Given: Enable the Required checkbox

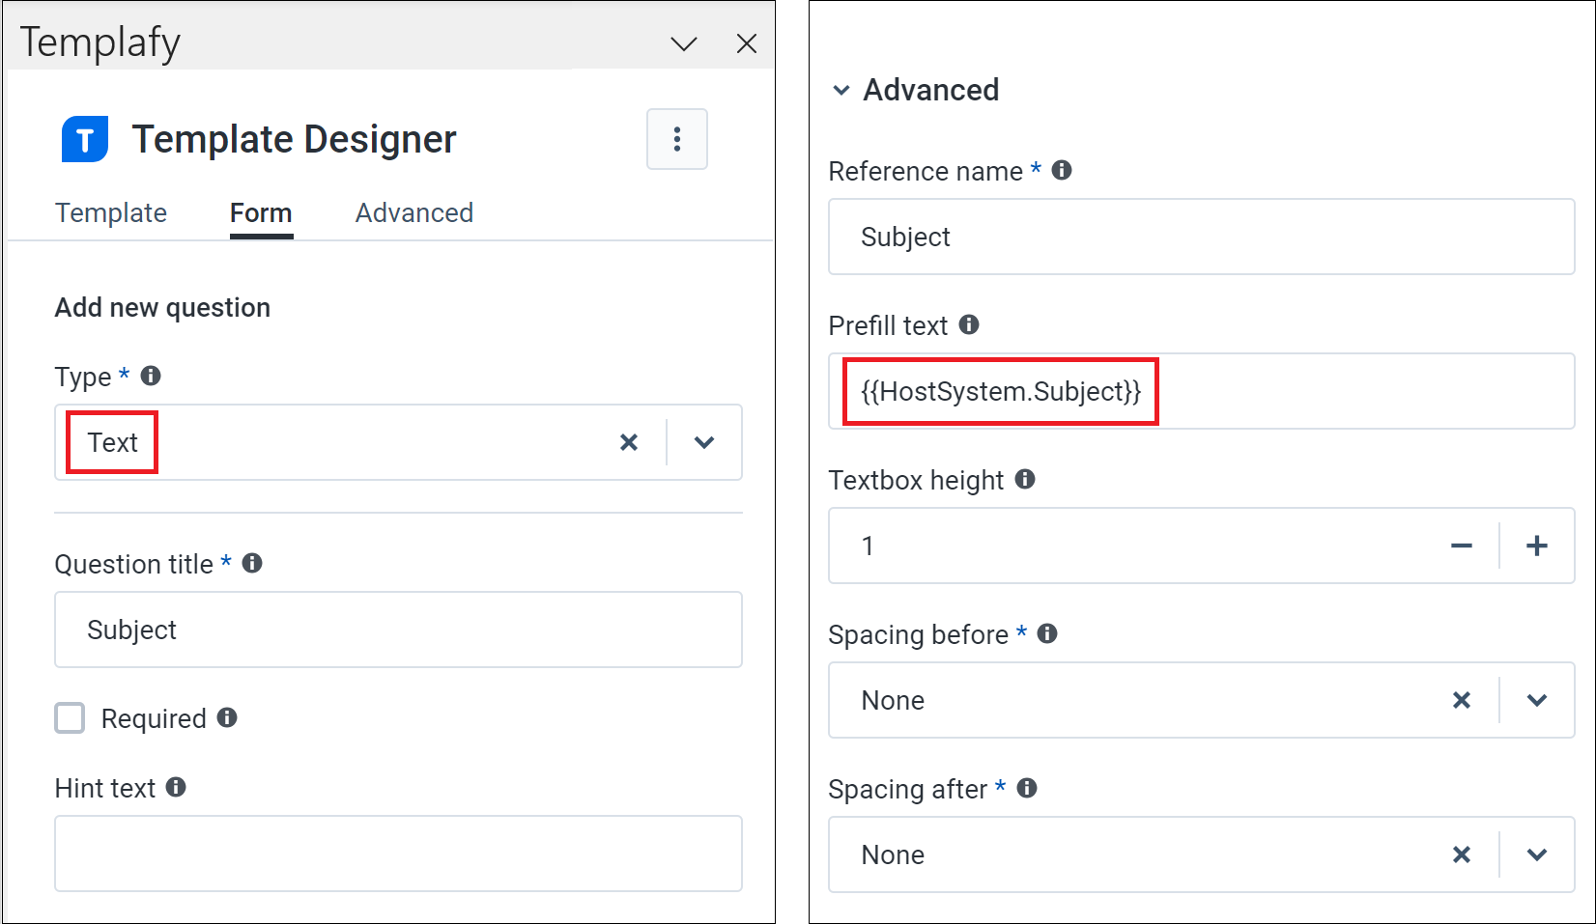Looking at the screenshot, I should 69,717.
